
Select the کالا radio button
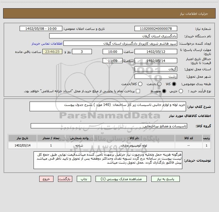[174, 84]
